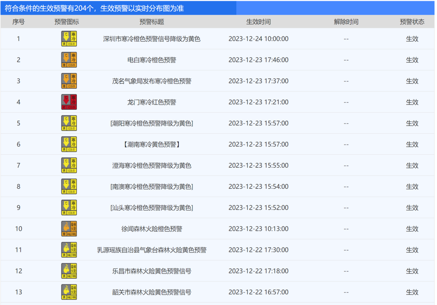
Task: Open 深圳市寒冷橙色预警信号降级为黄色 warning title
Action: point(152,39)
